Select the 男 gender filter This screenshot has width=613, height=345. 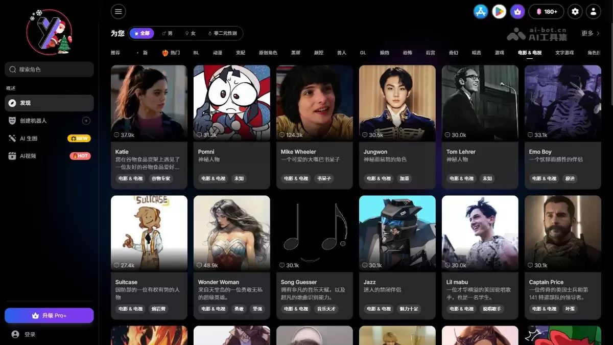click(167, 33)
